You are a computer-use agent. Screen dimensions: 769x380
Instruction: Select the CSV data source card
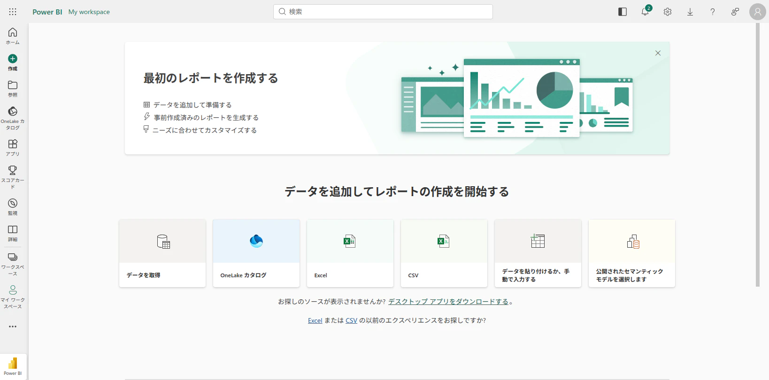click(x=444, y=253)
